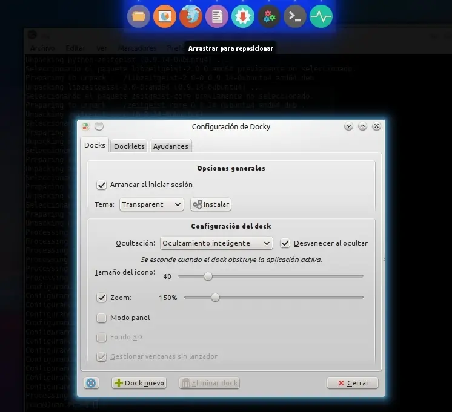Open the system monitor pulse icon
This screenshot has width=452, height=412.
321,16
